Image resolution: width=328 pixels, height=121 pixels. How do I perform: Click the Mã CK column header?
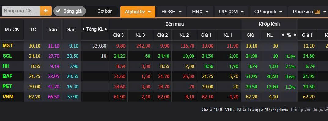click(12, 30)
